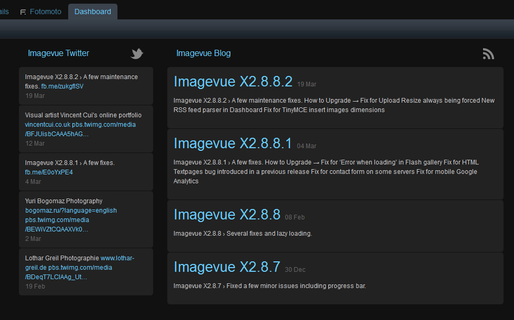Click the Fotomoto tab icon
The width and height of the screenshot is (514, 320).
[23, 12]
